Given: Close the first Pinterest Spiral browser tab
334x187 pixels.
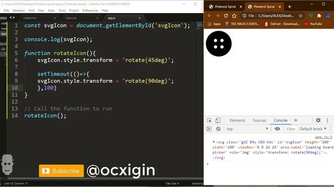Looking at the screenshot, I should pyautogui.click(x=241, y=7).
